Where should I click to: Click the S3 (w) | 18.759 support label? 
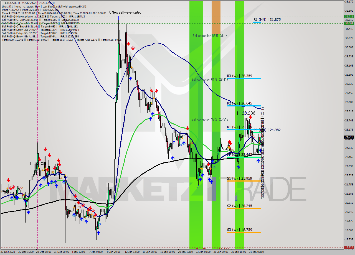pos(240,230)
